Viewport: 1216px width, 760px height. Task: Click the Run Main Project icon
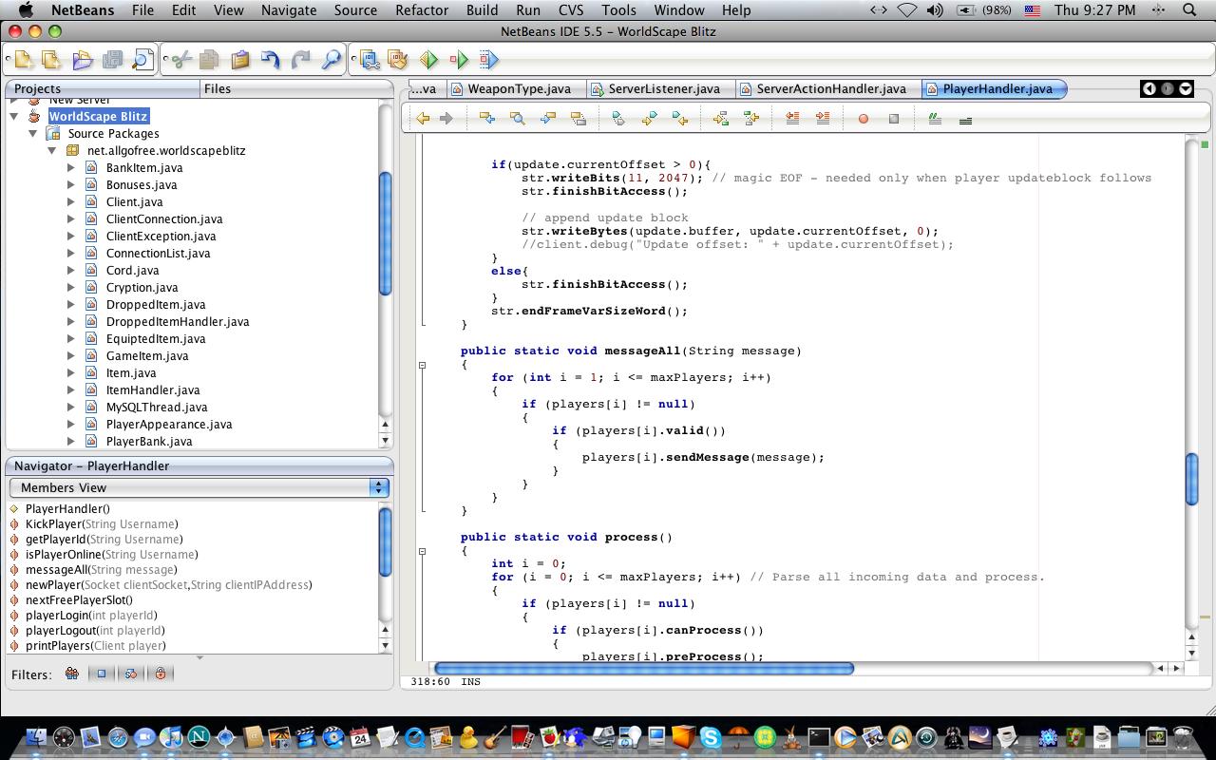click(x=428, y=60)
